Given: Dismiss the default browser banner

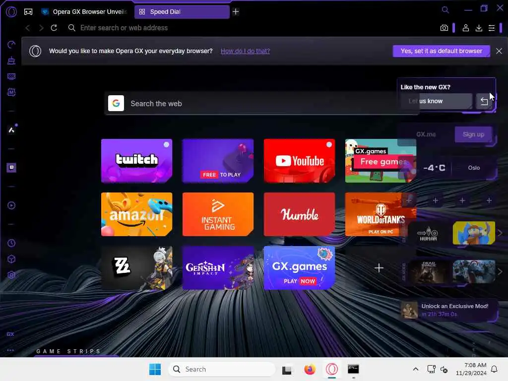Looking at the screenshot, I should 499,51.
